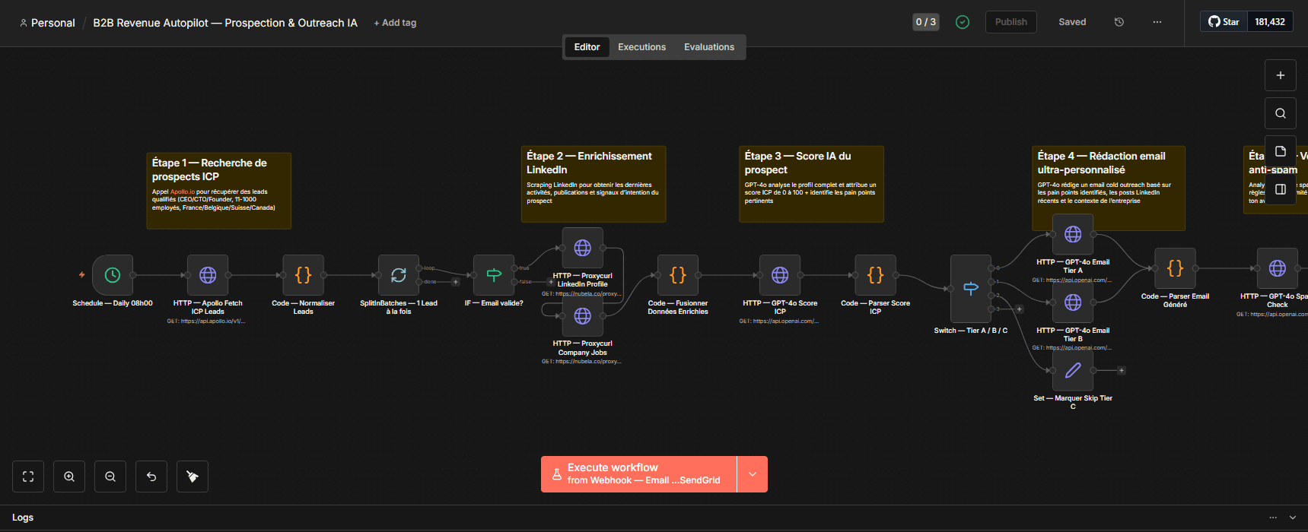
Task: Zoom in on the canvas
Action: pyautogui.click(x=69, y=477)
